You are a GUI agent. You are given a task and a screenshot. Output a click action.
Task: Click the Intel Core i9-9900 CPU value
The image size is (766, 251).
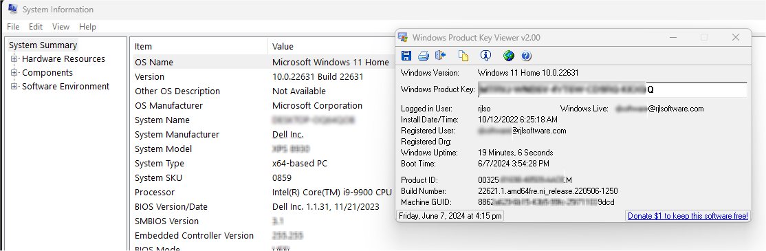(x=332, y=193)
